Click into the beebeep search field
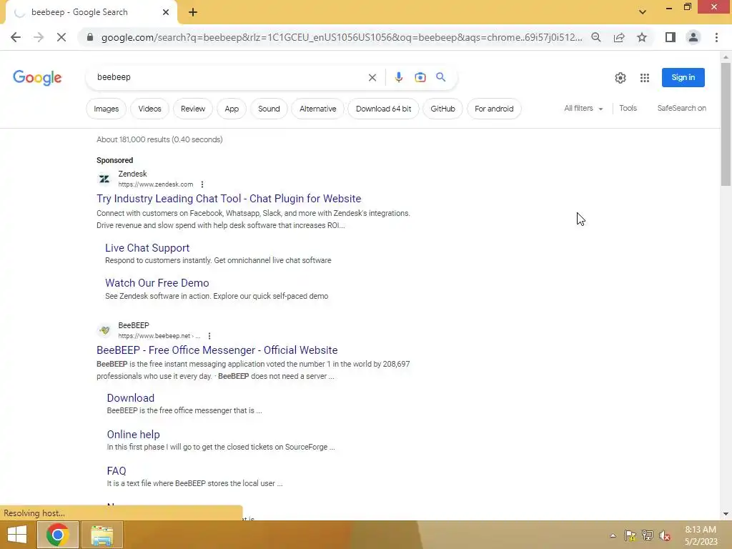The image size is (732, 549). (229, 77)
